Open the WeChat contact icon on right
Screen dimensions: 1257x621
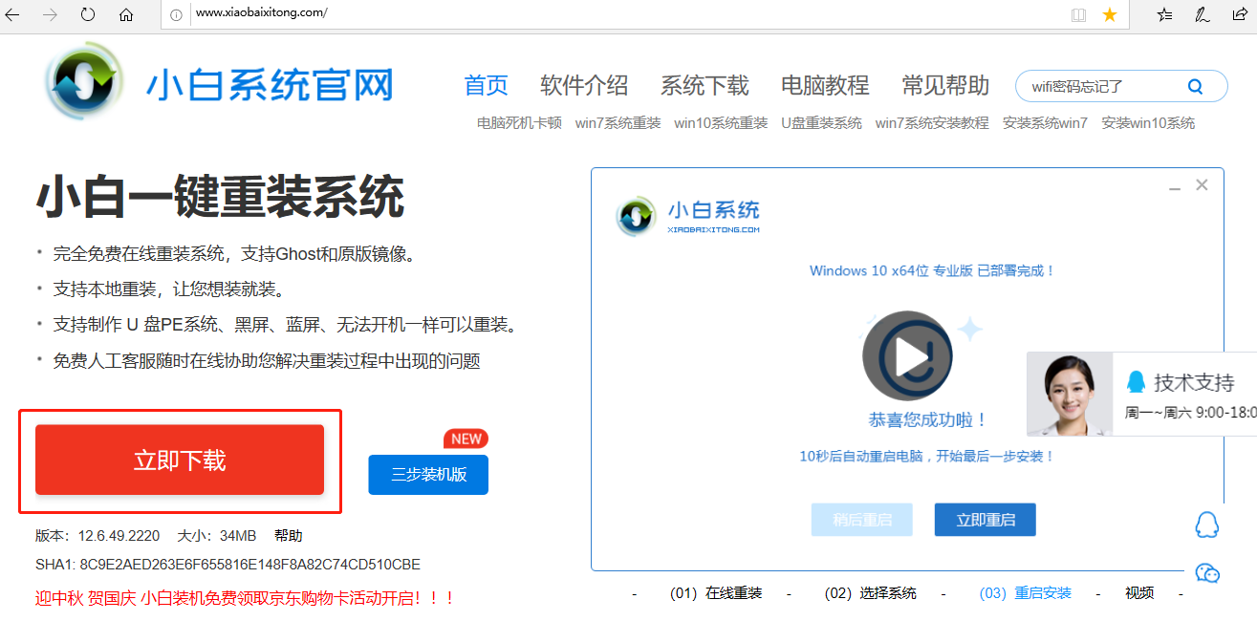pyautogui.click(x=1207, y=572)
